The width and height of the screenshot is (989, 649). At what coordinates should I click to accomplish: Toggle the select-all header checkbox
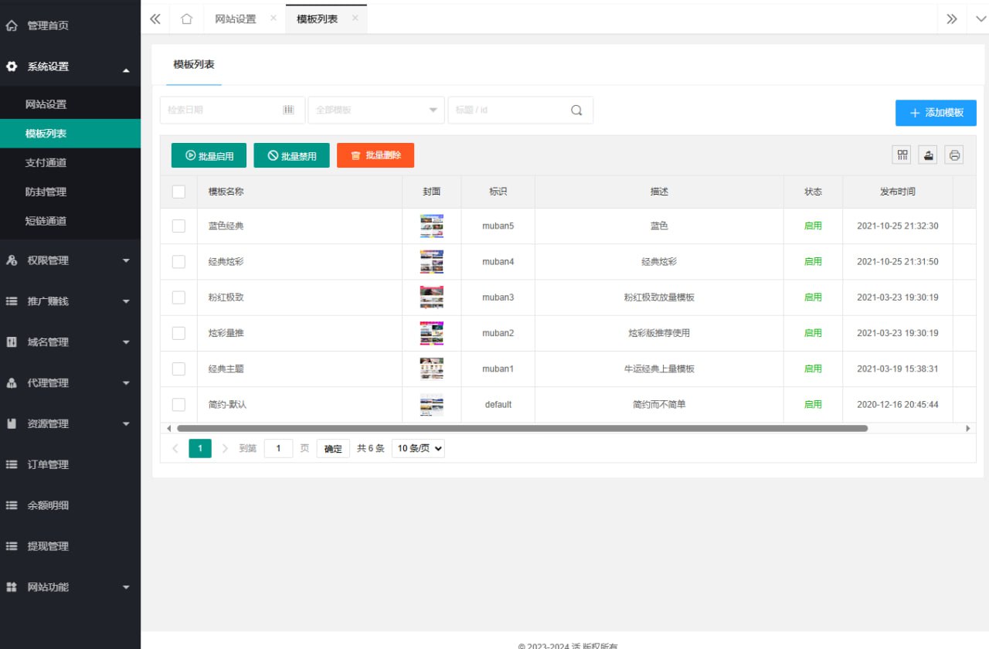coord(178,192)
